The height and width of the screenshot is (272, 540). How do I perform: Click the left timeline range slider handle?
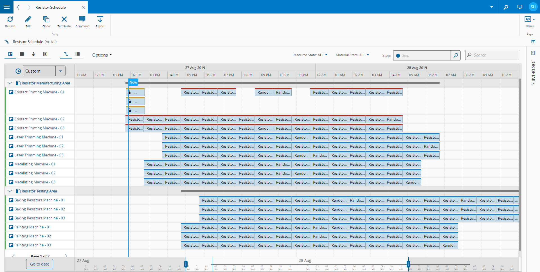pos(186,264)
